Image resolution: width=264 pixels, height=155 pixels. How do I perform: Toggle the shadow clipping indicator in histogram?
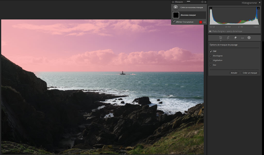point(211,8)
